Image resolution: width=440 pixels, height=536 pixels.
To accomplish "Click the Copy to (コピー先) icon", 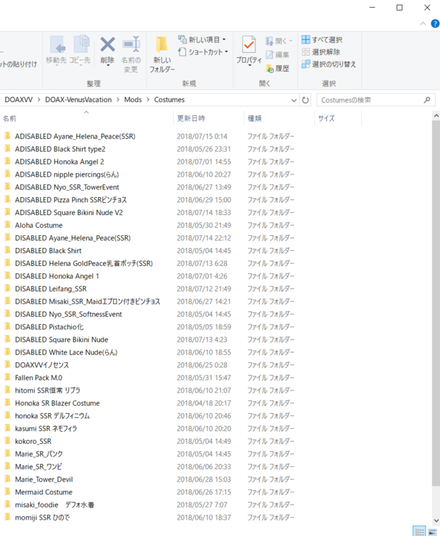I will coord(81,44).
